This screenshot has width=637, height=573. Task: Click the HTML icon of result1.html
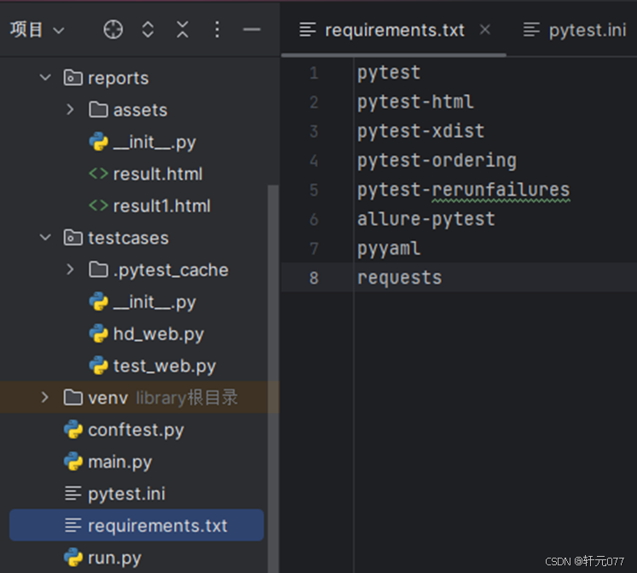point(98,205)
